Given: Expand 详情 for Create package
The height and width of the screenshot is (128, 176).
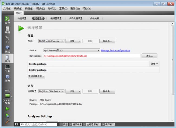Looking at the screenshot, I should 154,64.
